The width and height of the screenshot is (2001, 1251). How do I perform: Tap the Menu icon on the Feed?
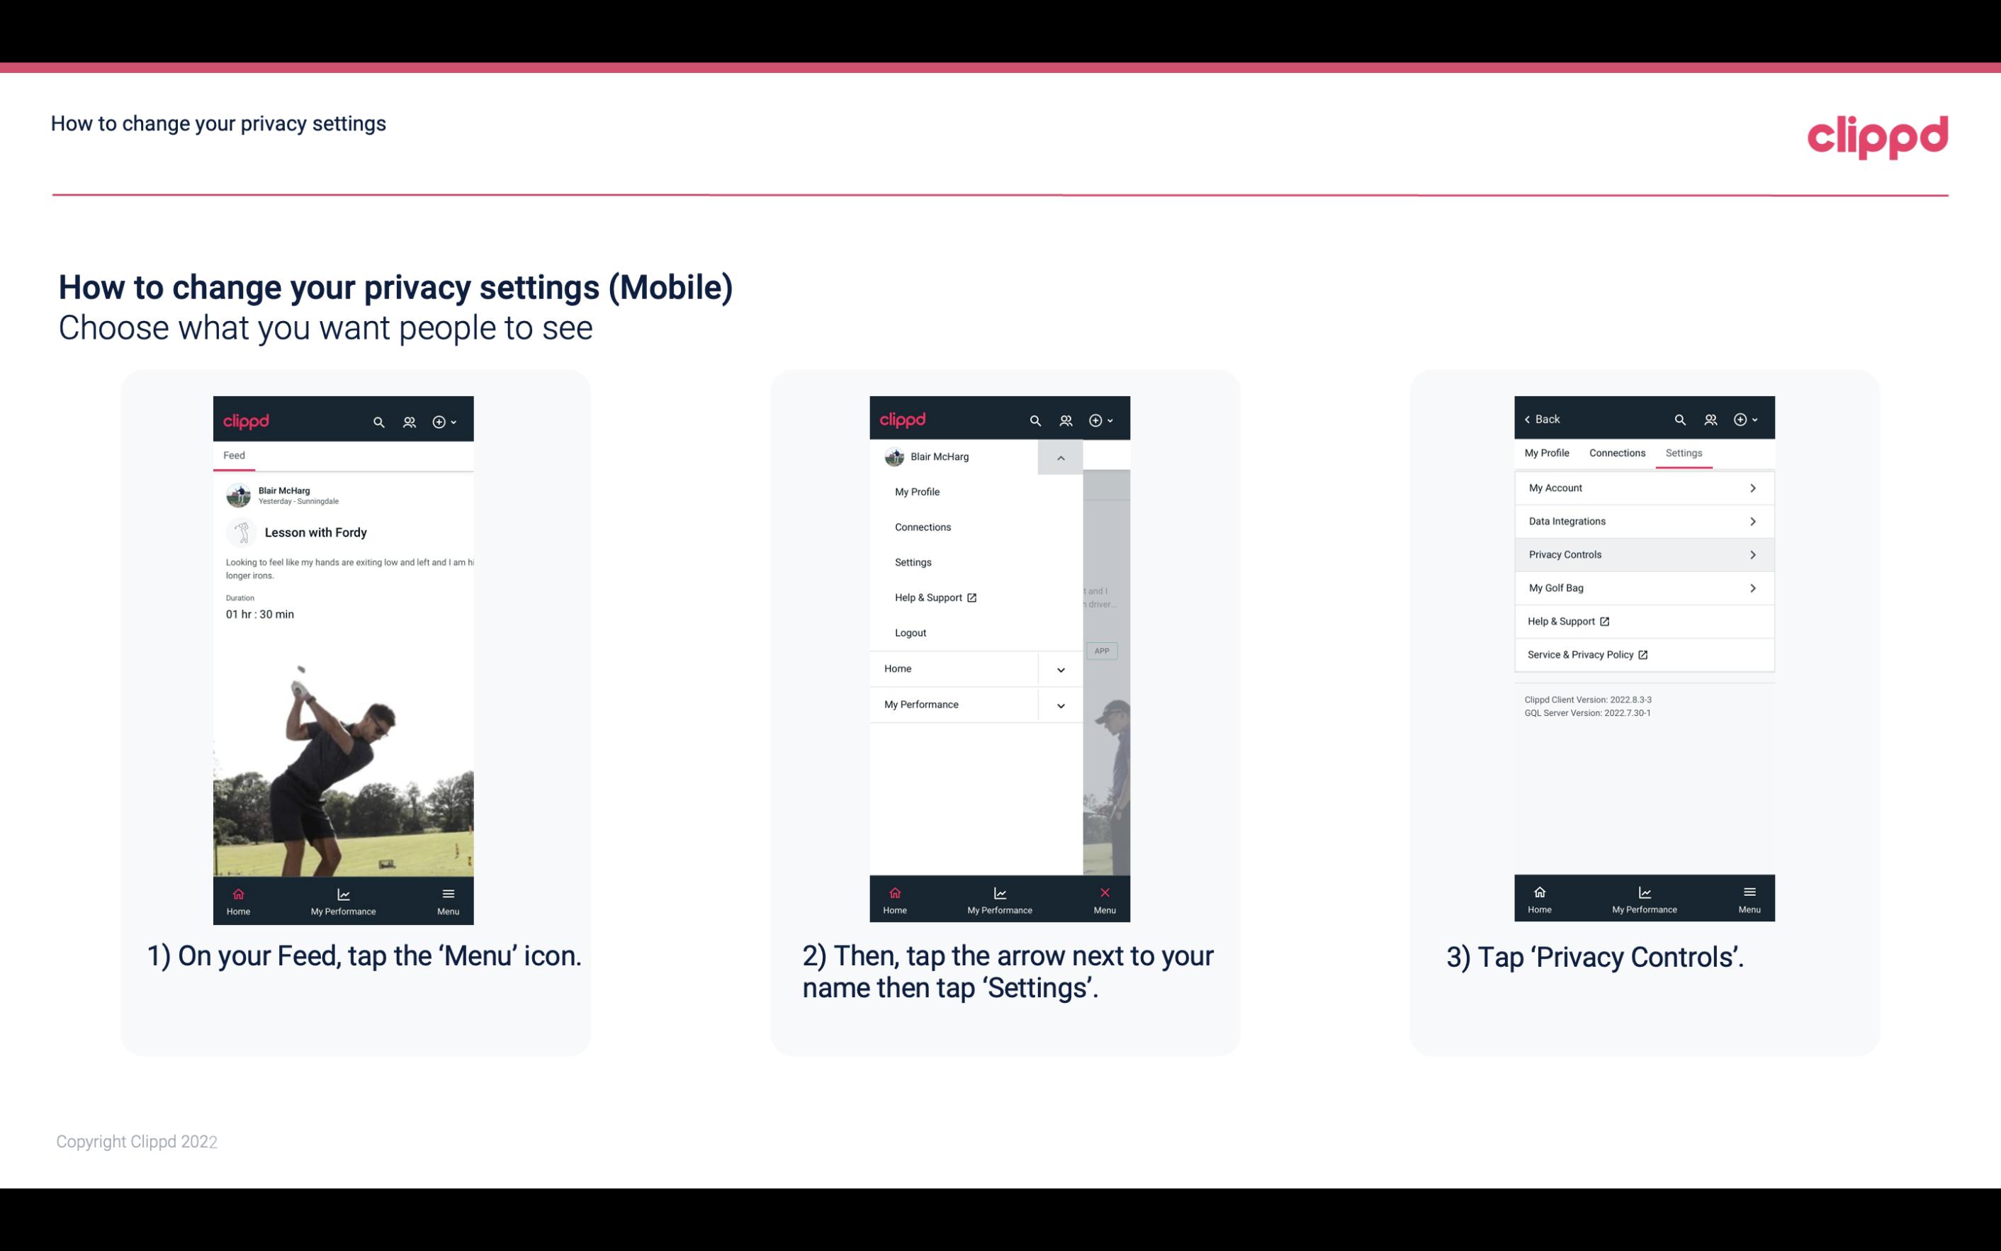point(449,899)
